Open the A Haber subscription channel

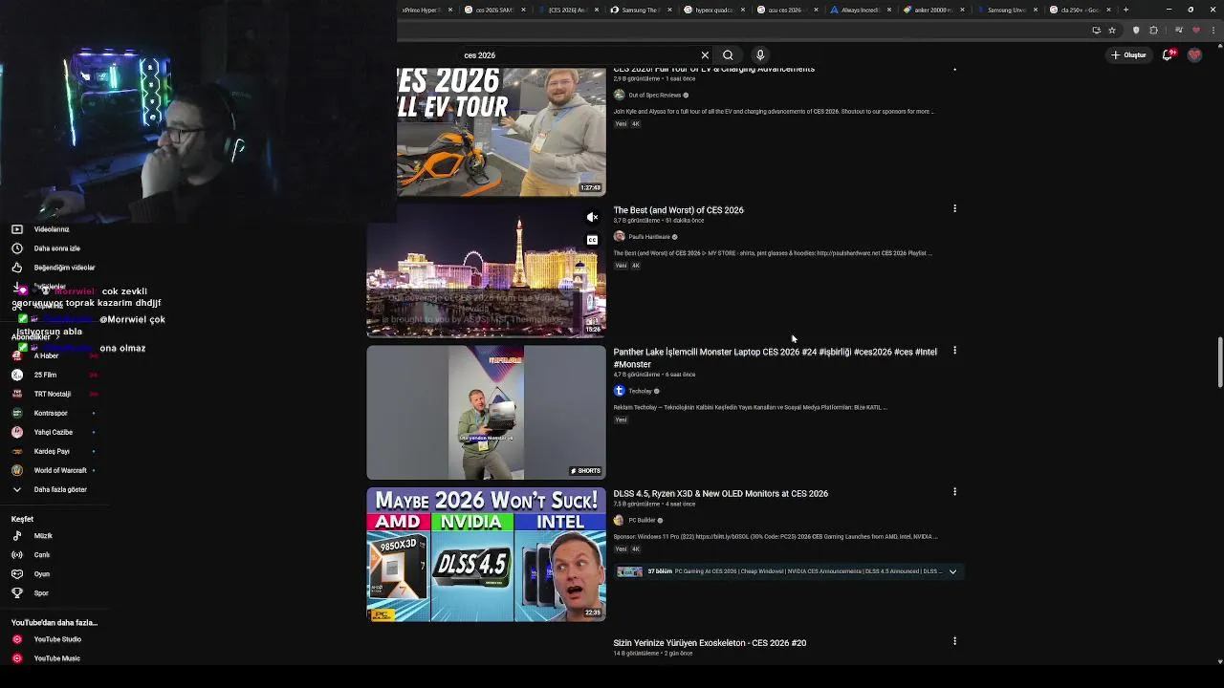point(46,355)
